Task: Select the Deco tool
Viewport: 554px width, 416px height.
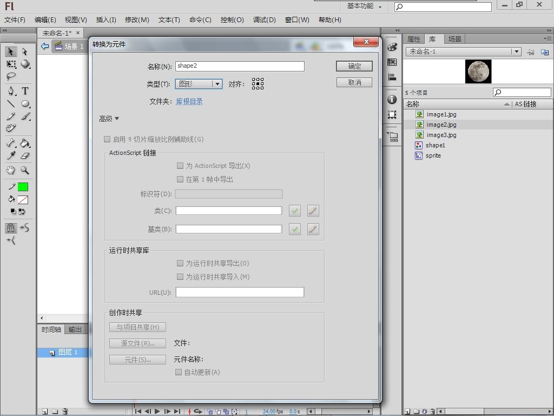Action: [11, 128]
